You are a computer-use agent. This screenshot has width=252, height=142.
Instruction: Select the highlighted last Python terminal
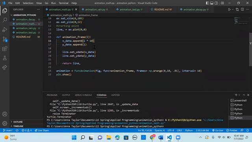tap(241, 118)
